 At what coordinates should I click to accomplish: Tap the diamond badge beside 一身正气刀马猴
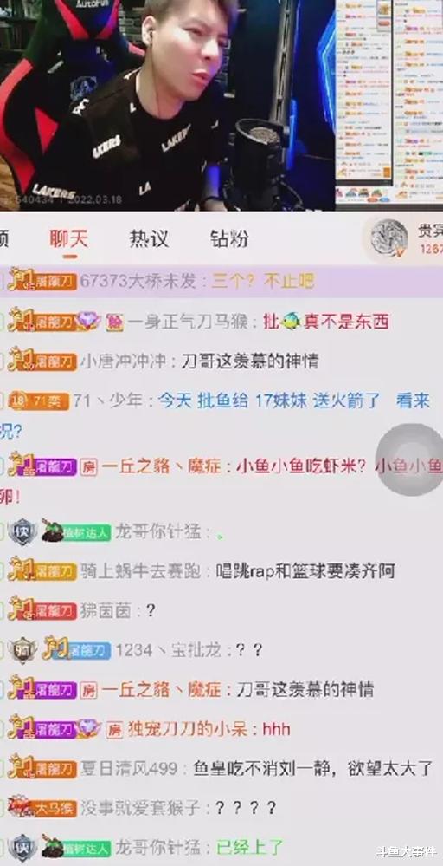89,321
